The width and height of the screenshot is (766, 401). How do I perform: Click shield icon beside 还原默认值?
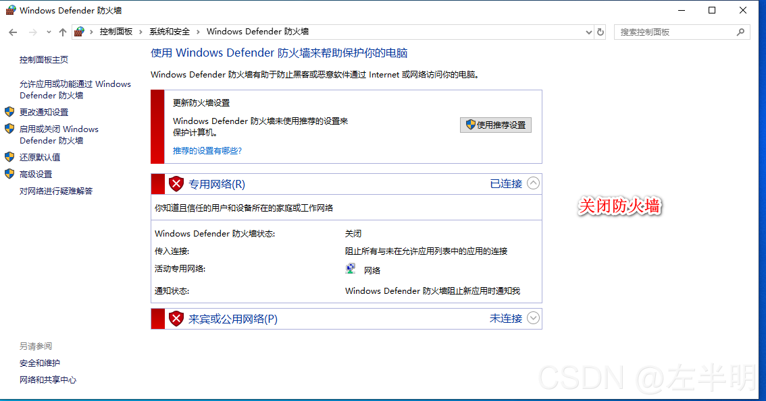(9, 157)
